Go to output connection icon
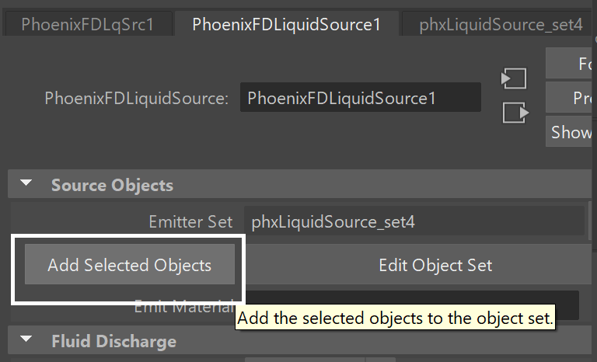This screenshot has height=362, width=597. pyautogui.click(x=516, y=113)
